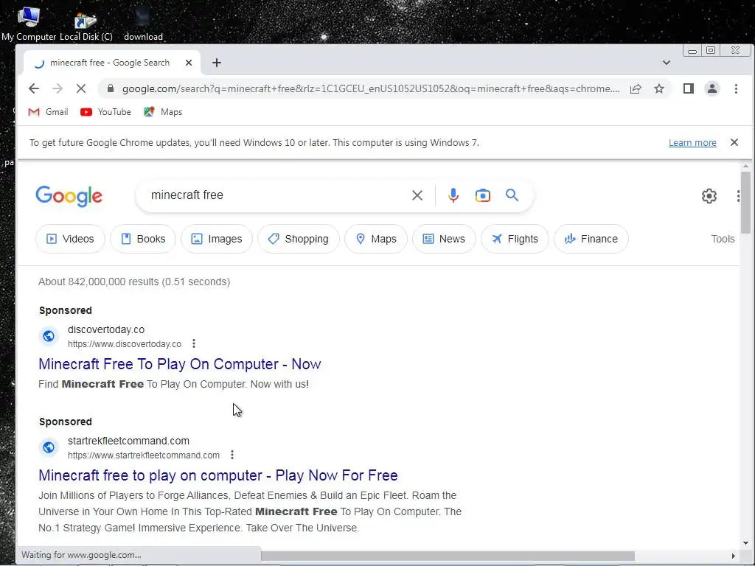Close the minecraft free search tab
The image size is (755, 566).
click(x=189, y=63)
